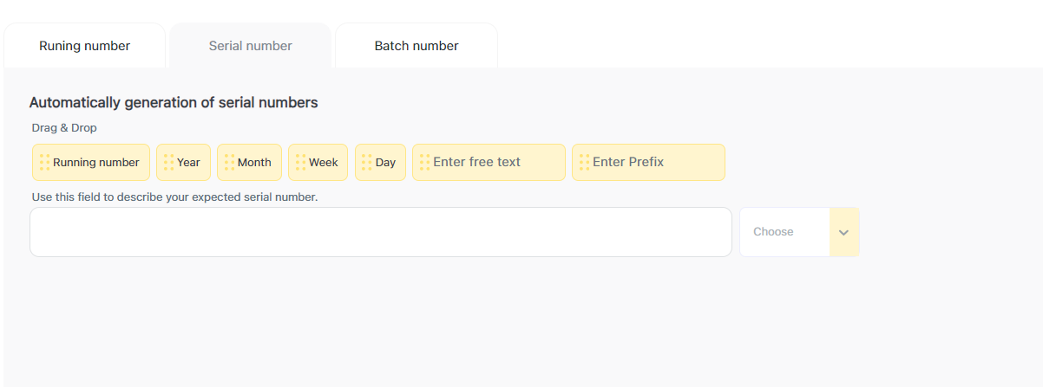Switch to the Runing number tab
1043x387 pixels.
click(x=84, y=46)
